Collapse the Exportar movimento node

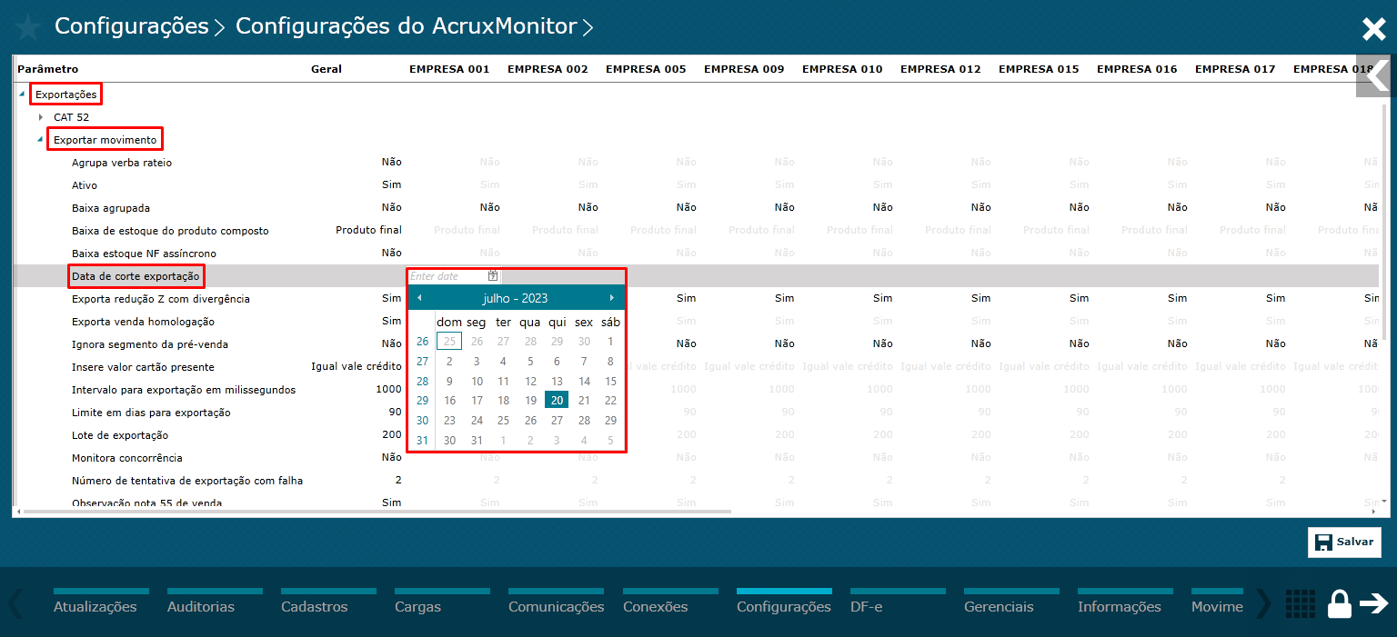coord(40,139)
